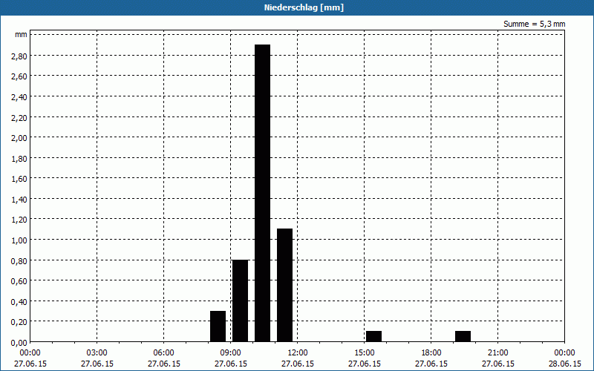Click the mm unit label on y-axis

click(x=21, y=35)
